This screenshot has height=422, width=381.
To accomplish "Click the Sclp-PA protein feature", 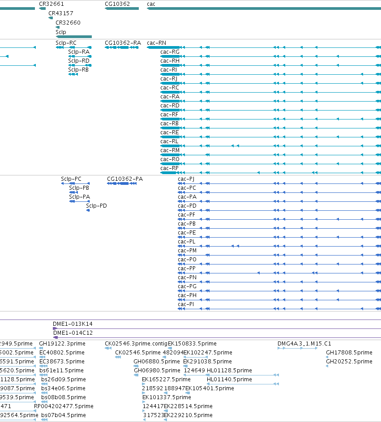I will click(x=79, y=201).
